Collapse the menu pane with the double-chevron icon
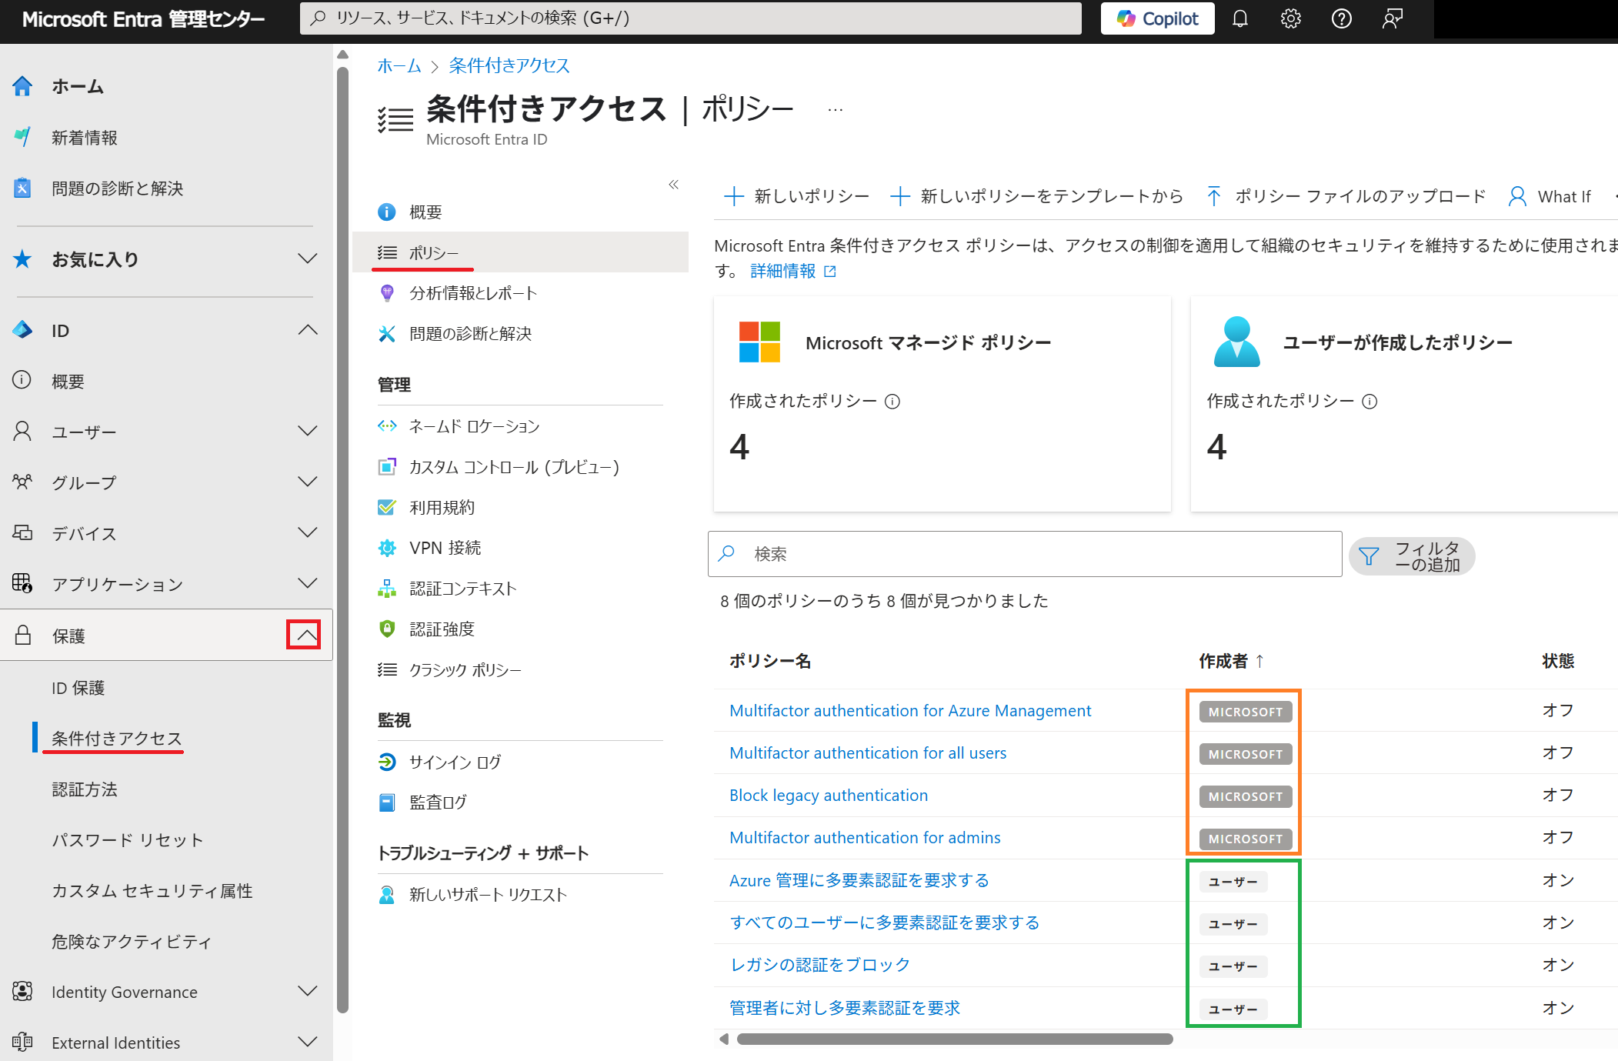 [673, 185]
